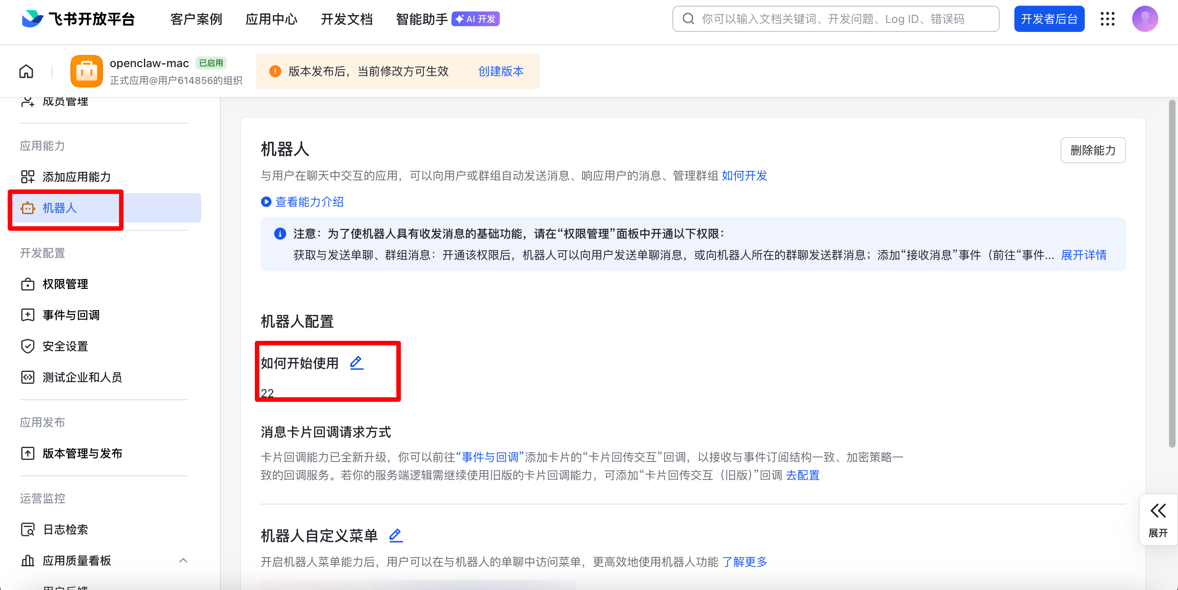Click the play icon for 查看能力介绍

[x=266, y=202]
